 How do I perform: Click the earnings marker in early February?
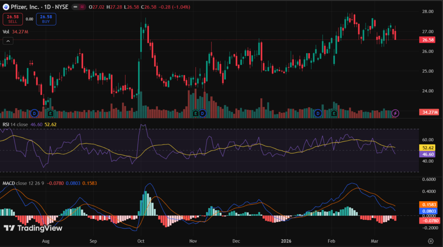pyautogui.click(x=334, y=113)
